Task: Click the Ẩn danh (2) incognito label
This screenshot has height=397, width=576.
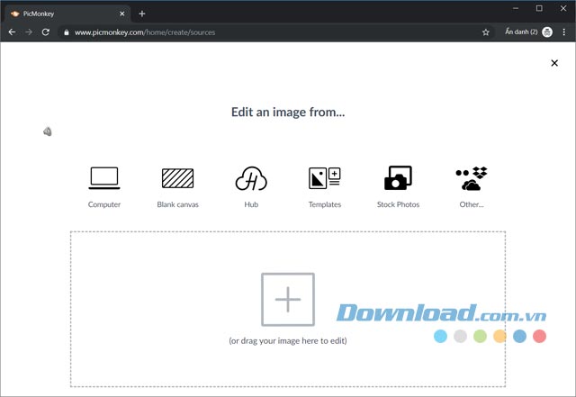Action: coord(521,32)
